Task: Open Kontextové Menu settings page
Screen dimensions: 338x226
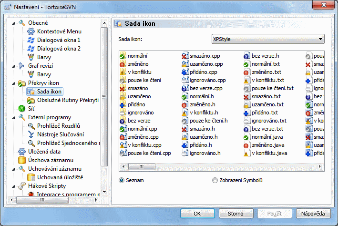Action: tap(59, 31)
